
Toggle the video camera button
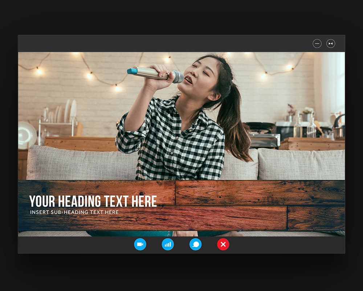pos(140,244)
